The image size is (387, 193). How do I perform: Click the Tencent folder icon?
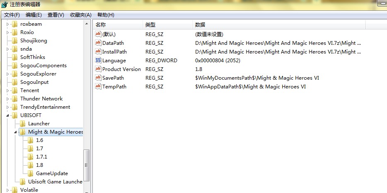(15, 90)
